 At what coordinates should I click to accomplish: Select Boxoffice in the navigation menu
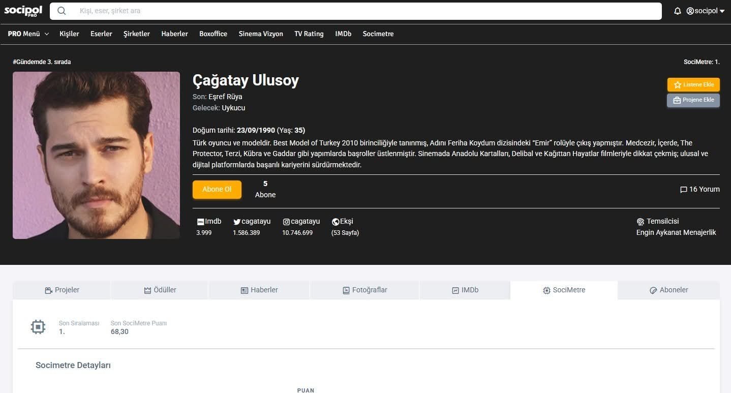coord(213,34)
